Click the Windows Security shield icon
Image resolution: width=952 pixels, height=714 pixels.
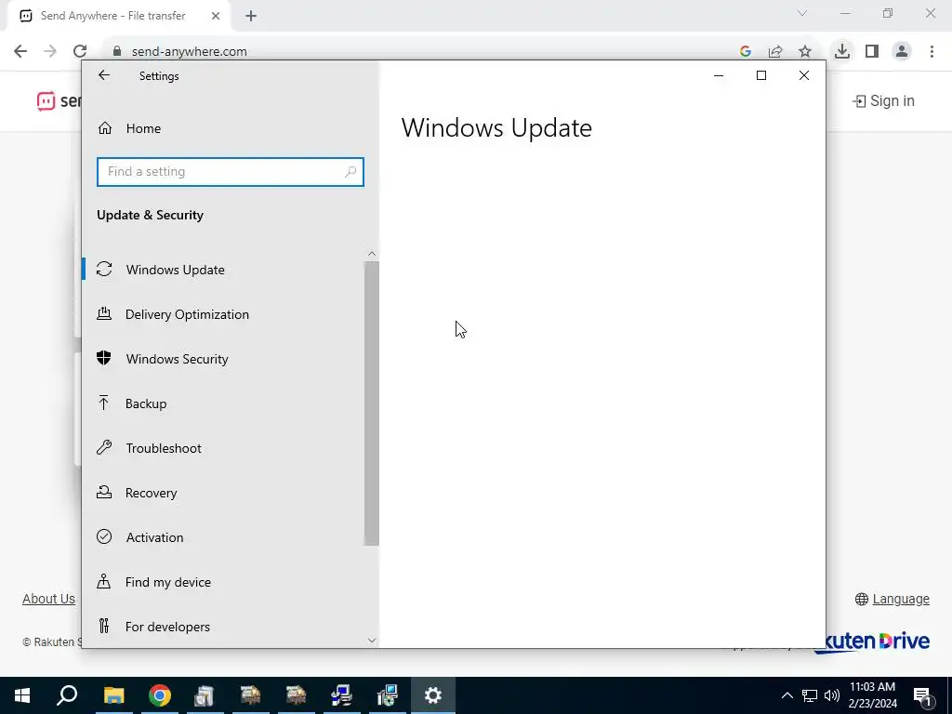pyautogui.click(x=104, y=358)
